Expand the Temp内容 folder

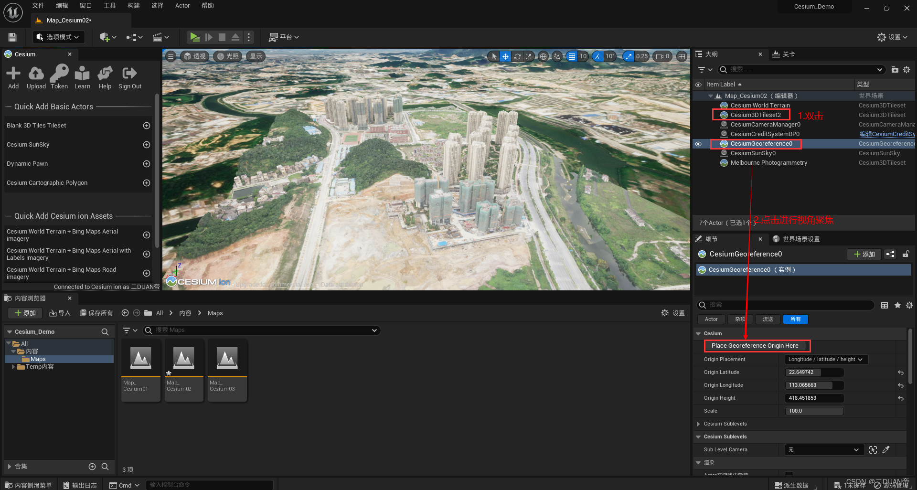[13, 367]
